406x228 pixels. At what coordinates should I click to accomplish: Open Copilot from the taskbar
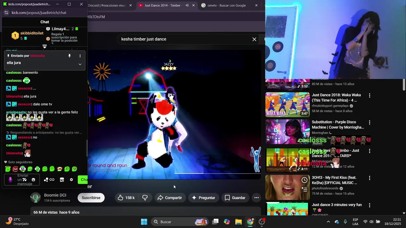(x=227, y=222)
